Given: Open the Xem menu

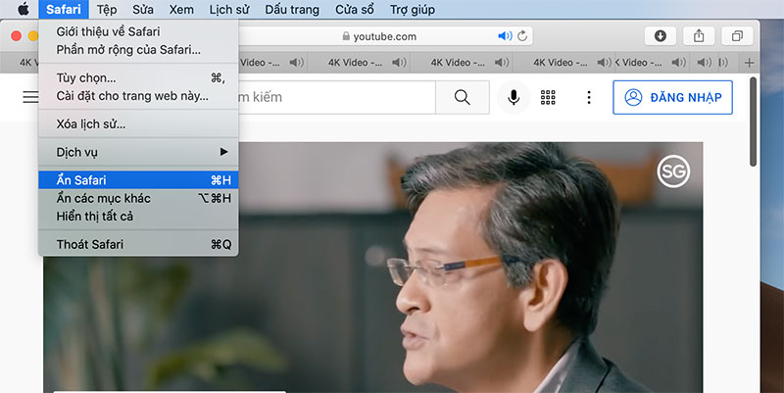Looking at the screenshot, I should [x=181, y=9].
